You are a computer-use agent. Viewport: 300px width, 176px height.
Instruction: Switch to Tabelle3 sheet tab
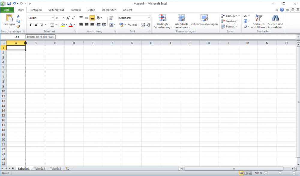click(x=55, y=169)
